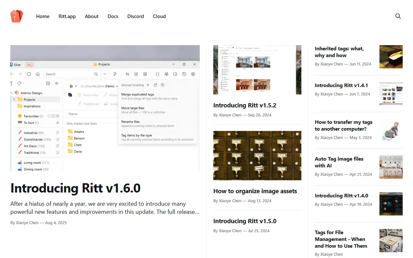Click the date Aug 4, 2025
413x258 pixels.
[x=56, y=223]
